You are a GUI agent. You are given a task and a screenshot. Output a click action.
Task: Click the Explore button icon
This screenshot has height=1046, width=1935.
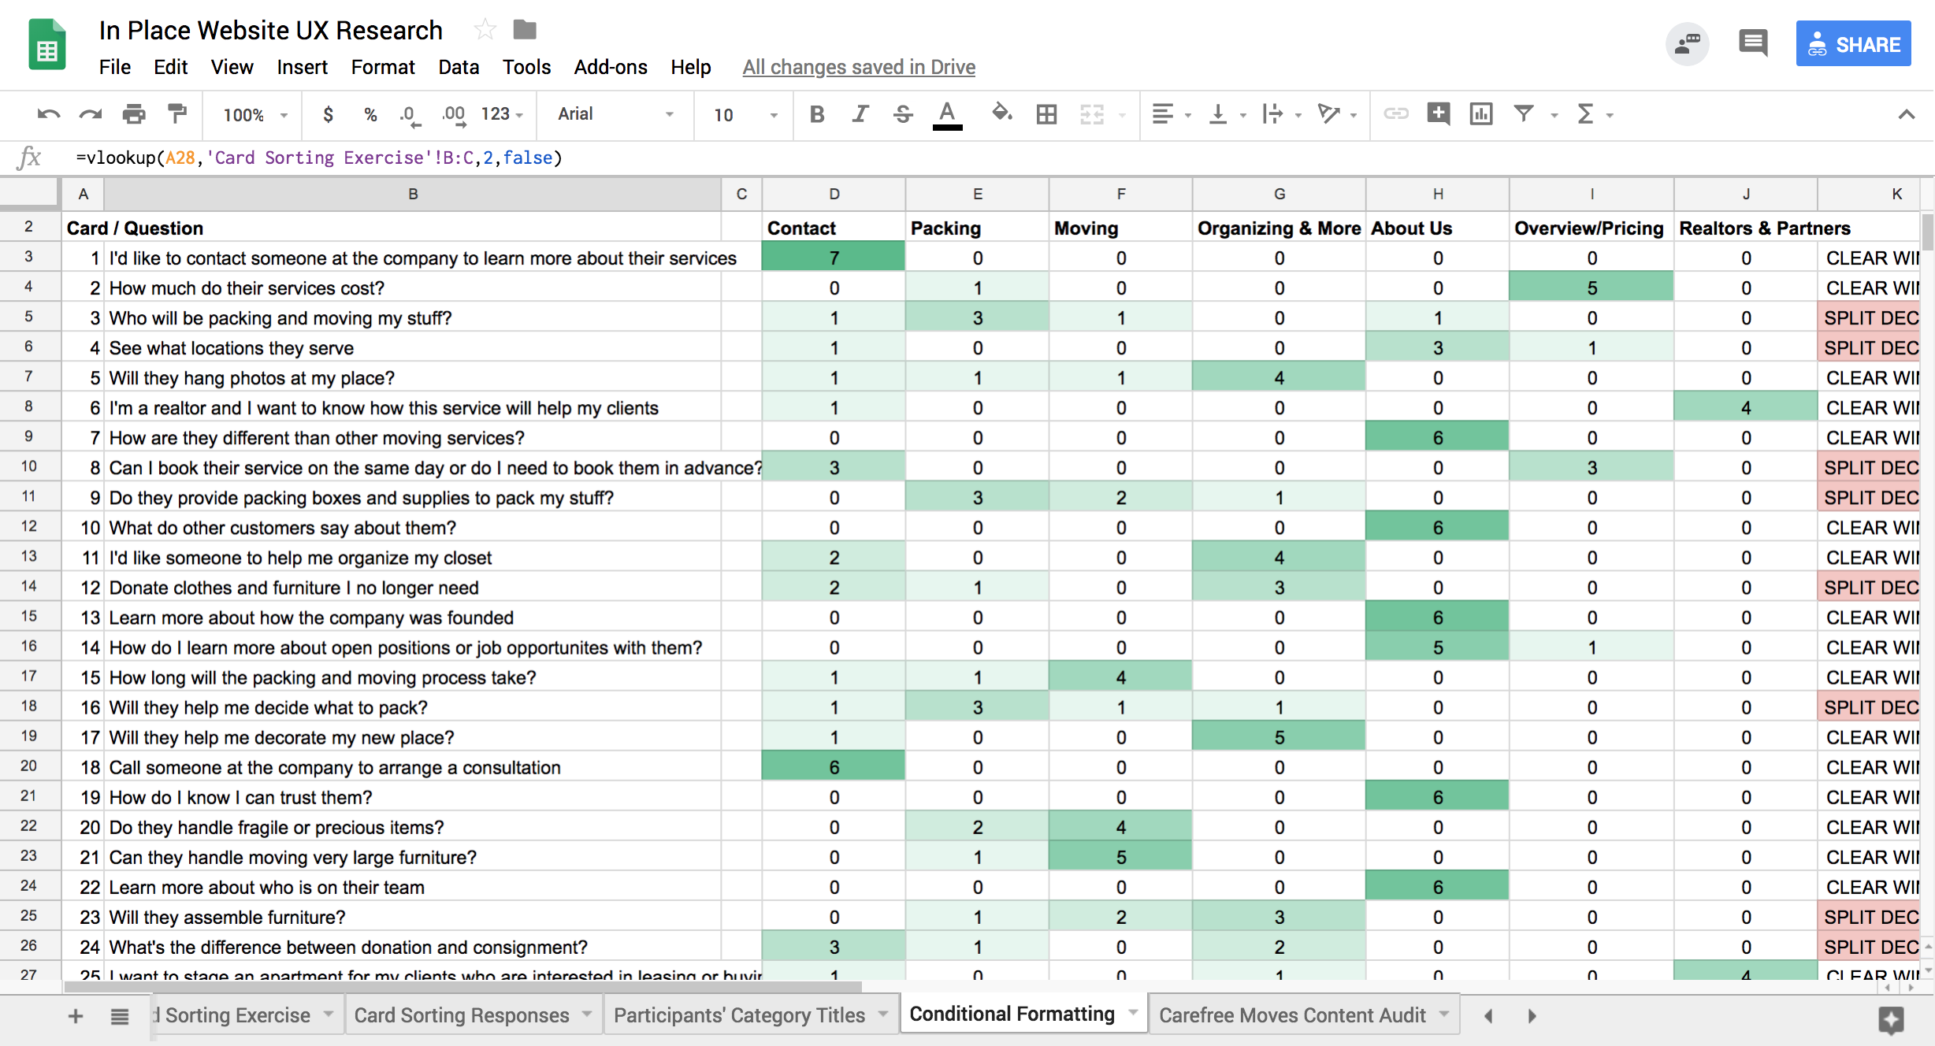(x=1891, y=1020)
